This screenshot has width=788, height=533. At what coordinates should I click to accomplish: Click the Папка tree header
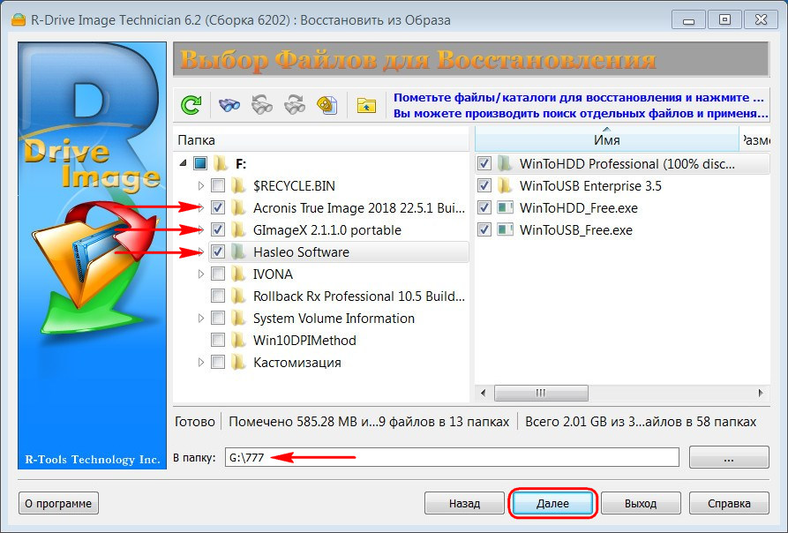[x=321, y=140]
